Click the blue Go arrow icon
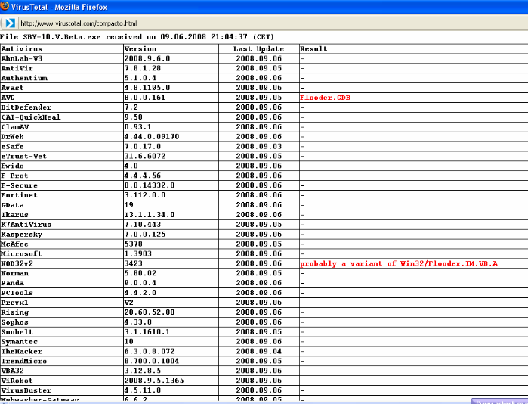This screenshot has height=404, width=528. 10,23
